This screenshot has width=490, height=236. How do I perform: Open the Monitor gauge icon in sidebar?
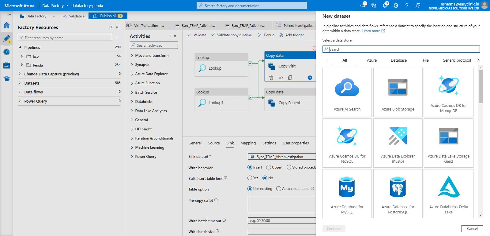click(6, 52)
